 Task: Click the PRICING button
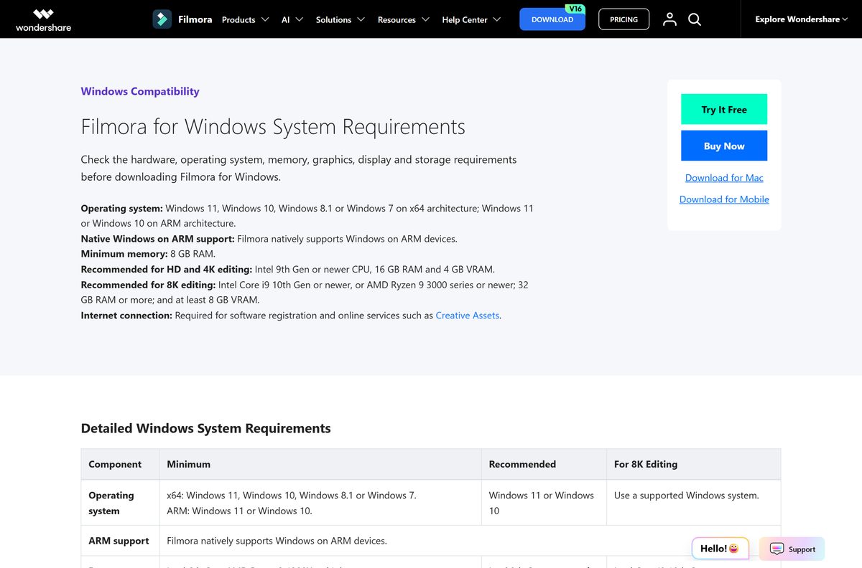pyautogui.click(x=624, y=19)
